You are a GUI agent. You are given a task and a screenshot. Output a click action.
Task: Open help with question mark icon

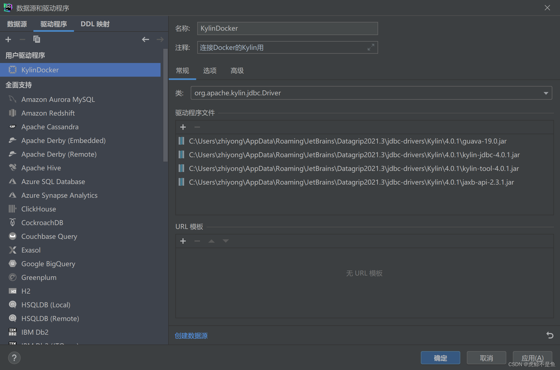tap(14, 358)
